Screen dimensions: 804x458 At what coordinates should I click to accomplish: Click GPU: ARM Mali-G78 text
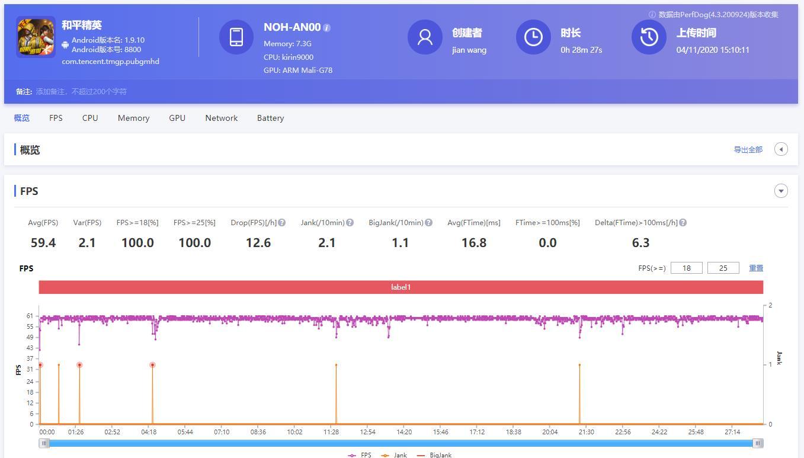298,70
